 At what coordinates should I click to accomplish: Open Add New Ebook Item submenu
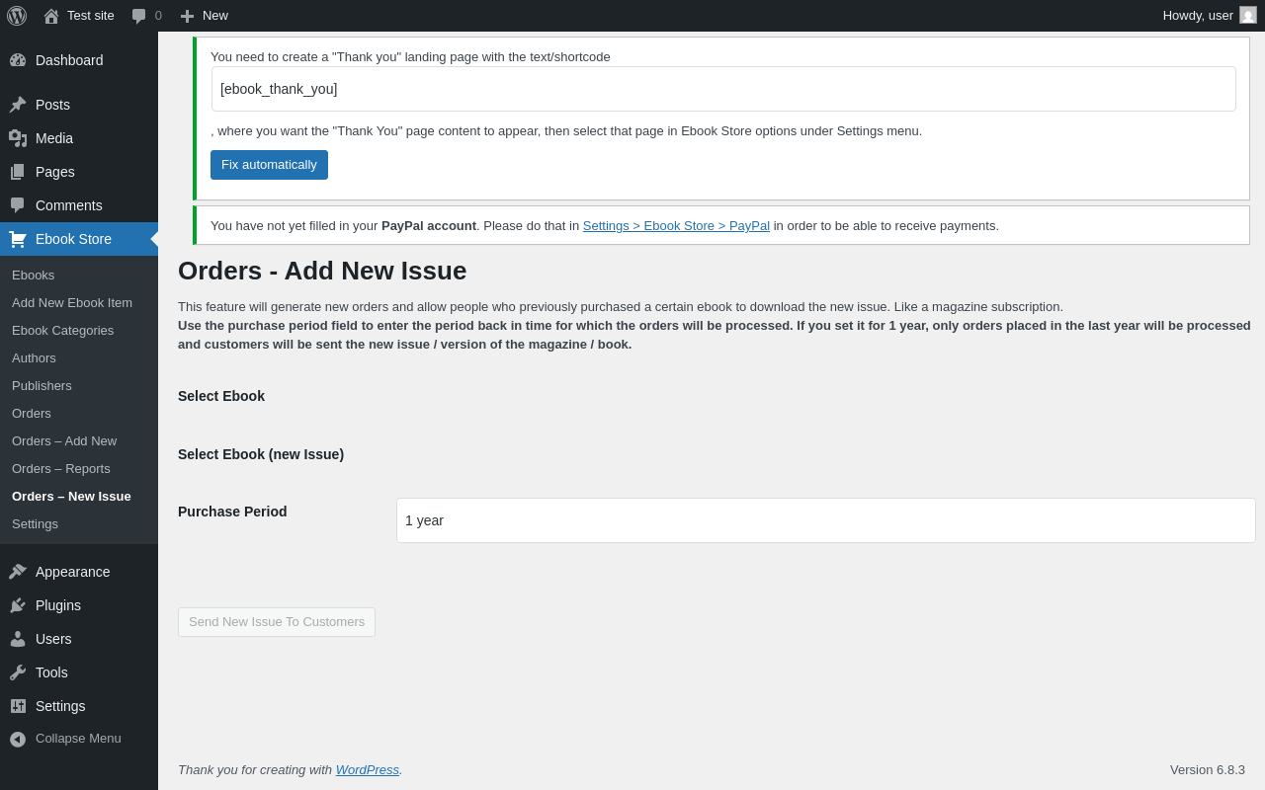pos(72,303)
